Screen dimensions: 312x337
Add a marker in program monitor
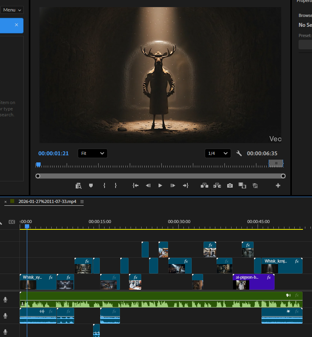(x=91, y=186)
